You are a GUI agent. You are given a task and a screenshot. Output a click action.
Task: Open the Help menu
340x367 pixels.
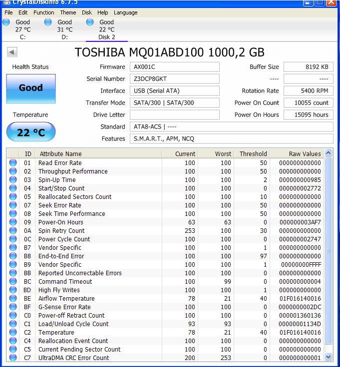103,12
